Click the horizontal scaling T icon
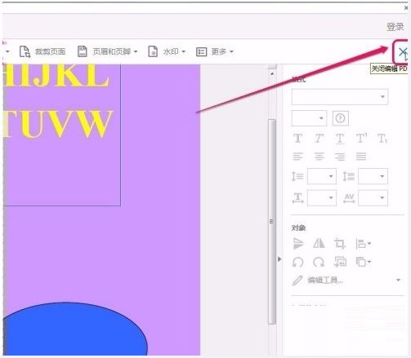This screenshot has height=358, width=411. tap(297, 198)
